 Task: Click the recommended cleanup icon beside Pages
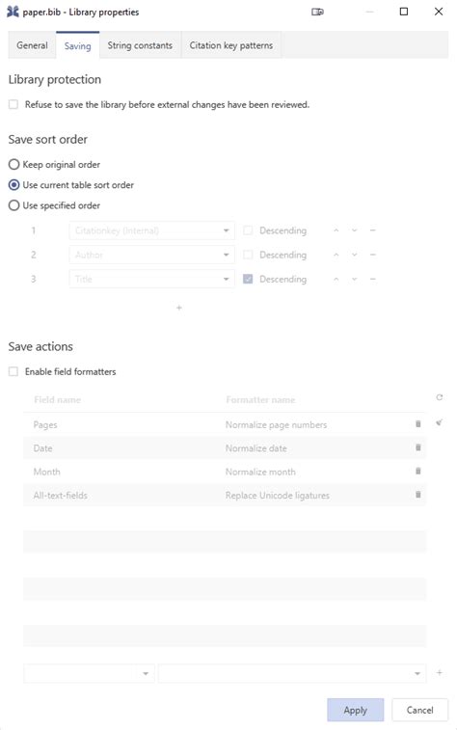[x=439, y=422]
